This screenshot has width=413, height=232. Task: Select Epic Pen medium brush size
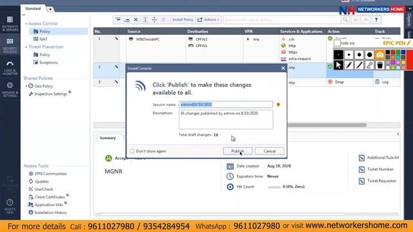click(359, 55)
